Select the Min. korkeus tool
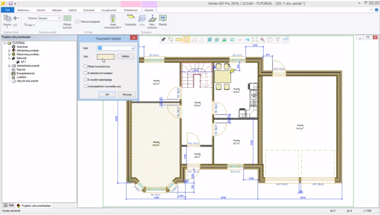Viewport: 380px width, 215px height. point(152,19)
